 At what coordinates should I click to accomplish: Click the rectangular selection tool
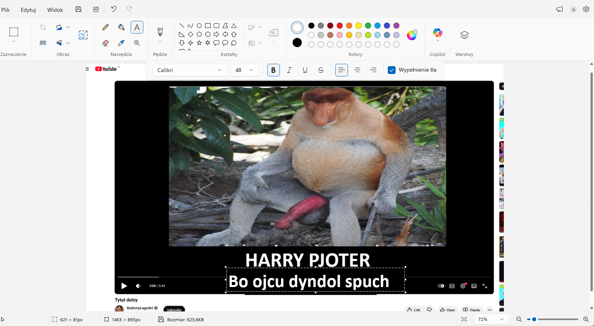click(14, 32)
